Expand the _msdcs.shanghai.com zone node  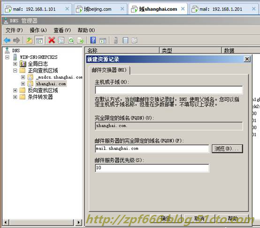click(23, 77)
